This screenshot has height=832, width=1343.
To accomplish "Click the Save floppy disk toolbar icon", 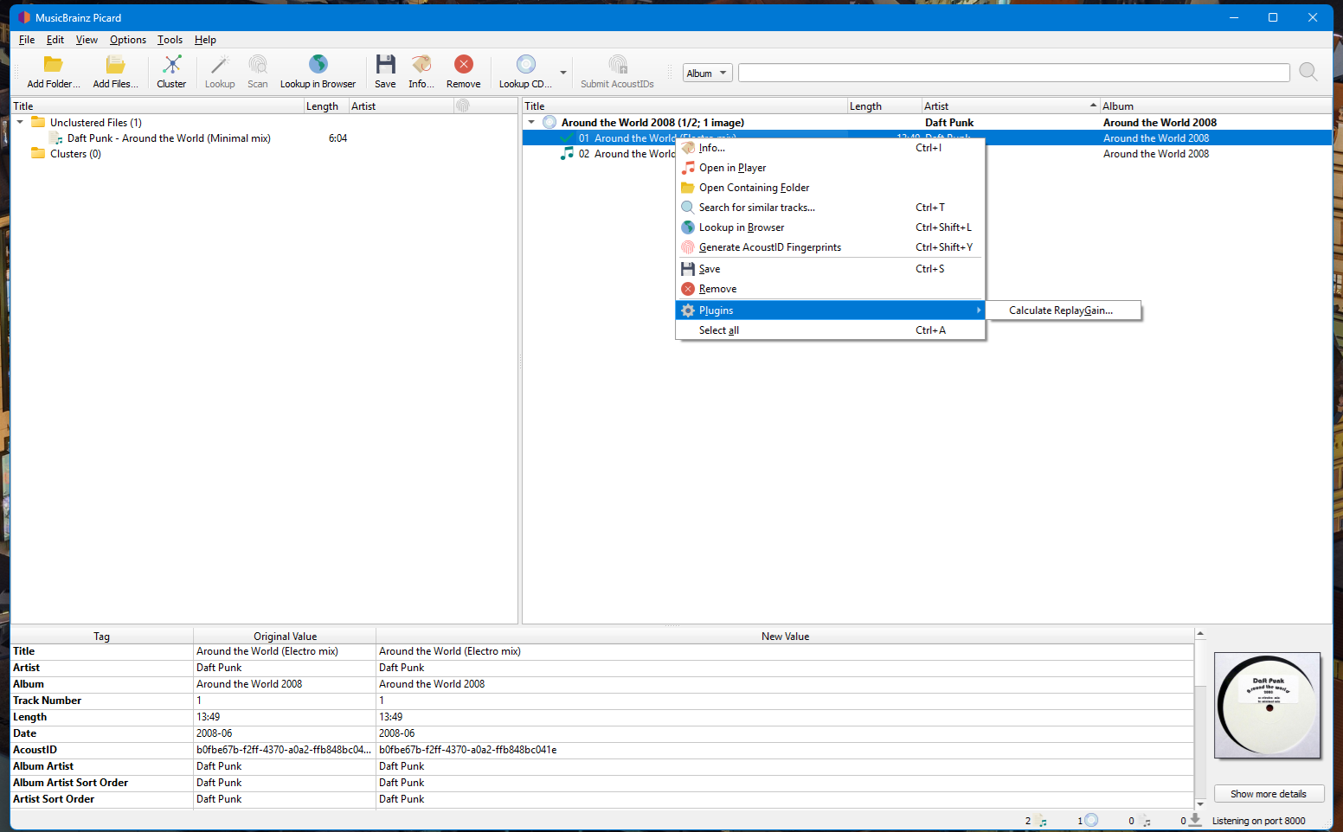I will (385, 66).
